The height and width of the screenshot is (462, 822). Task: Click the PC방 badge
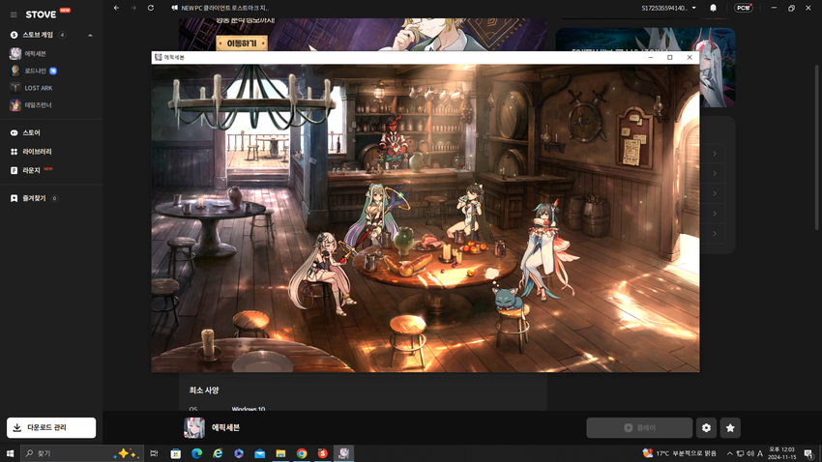[744, 8]
